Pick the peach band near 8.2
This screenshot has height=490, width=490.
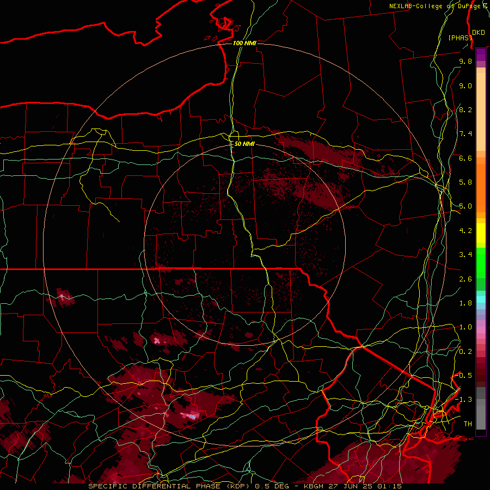[481, 112]
